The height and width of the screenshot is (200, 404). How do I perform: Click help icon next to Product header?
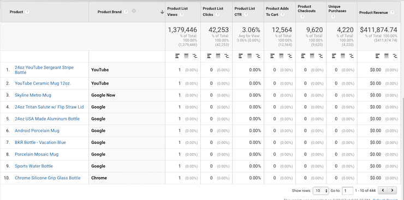[27, 12]
